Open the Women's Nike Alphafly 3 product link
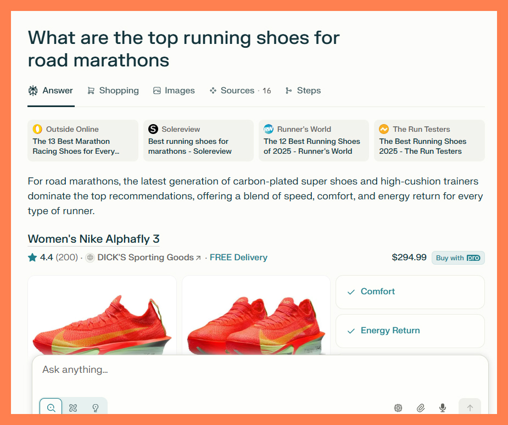 coord(93,239)
